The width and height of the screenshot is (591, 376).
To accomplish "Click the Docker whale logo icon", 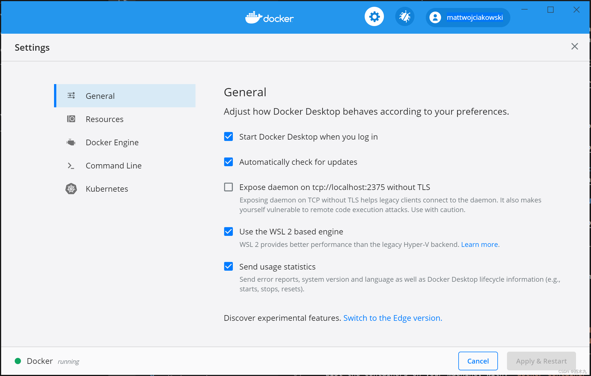I will click(252, 17).
